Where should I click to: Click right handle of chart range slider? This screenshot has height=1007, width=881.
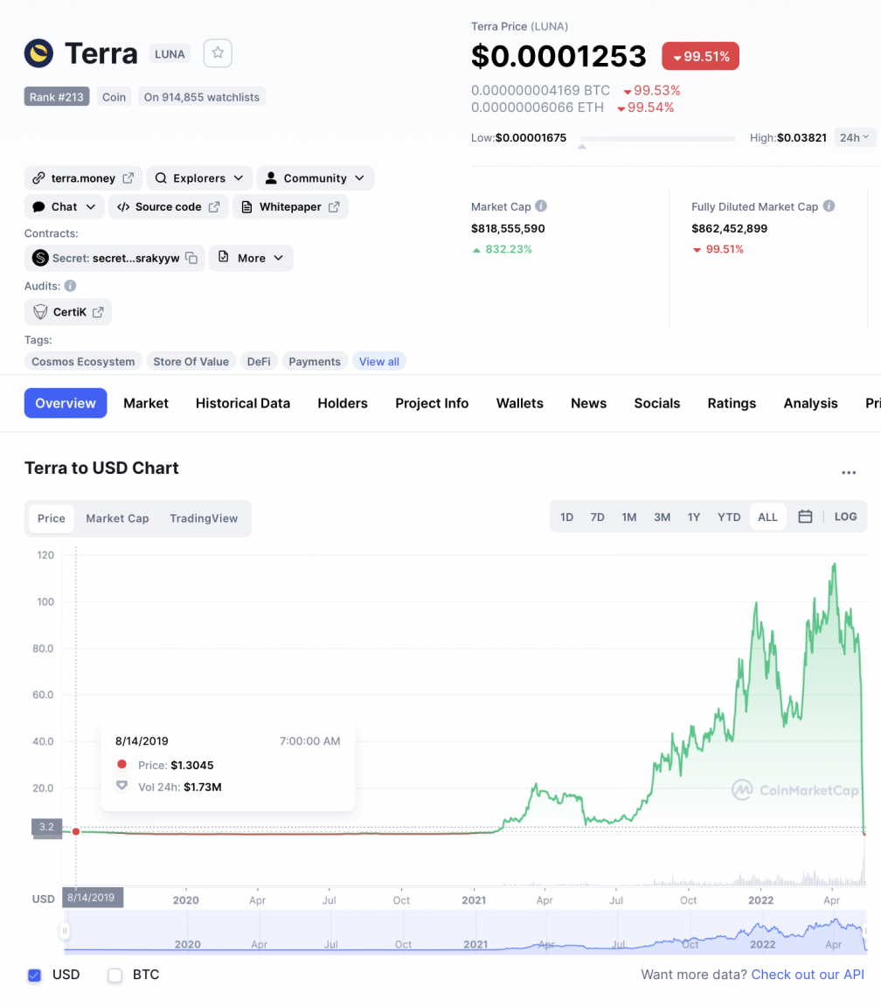pos(865,931)
